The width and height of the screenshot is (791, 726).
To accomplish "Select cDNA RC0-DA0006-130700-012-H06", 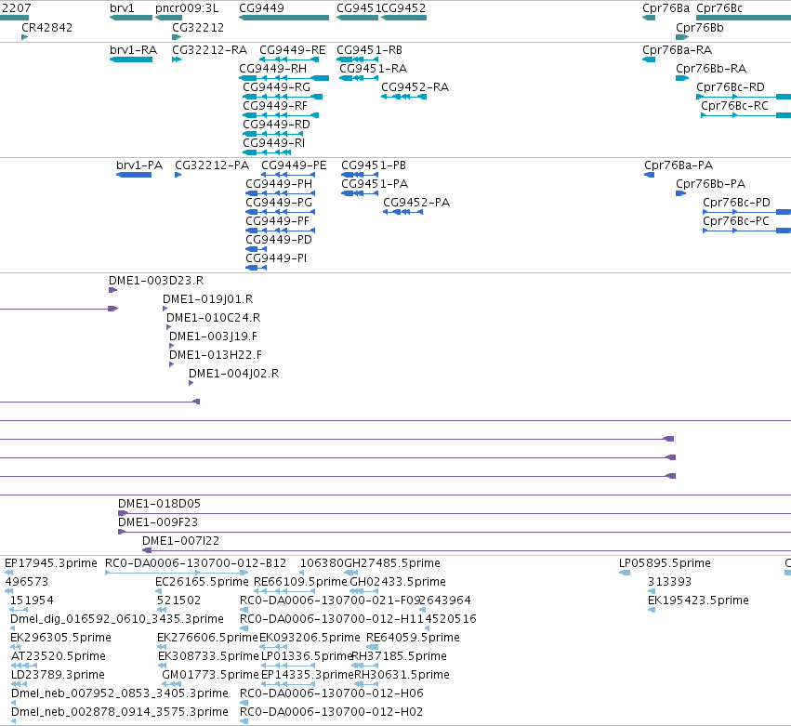I will (332, 694).
